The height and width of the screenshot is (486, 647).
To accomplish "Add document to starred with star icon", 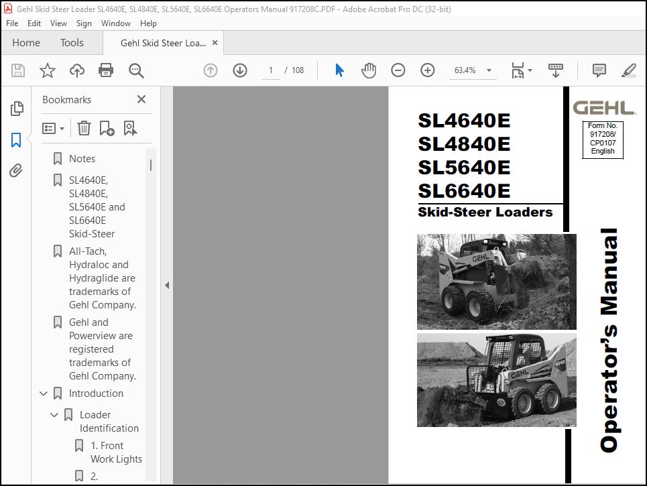I will pyautogui.click(x=48, y=70).
